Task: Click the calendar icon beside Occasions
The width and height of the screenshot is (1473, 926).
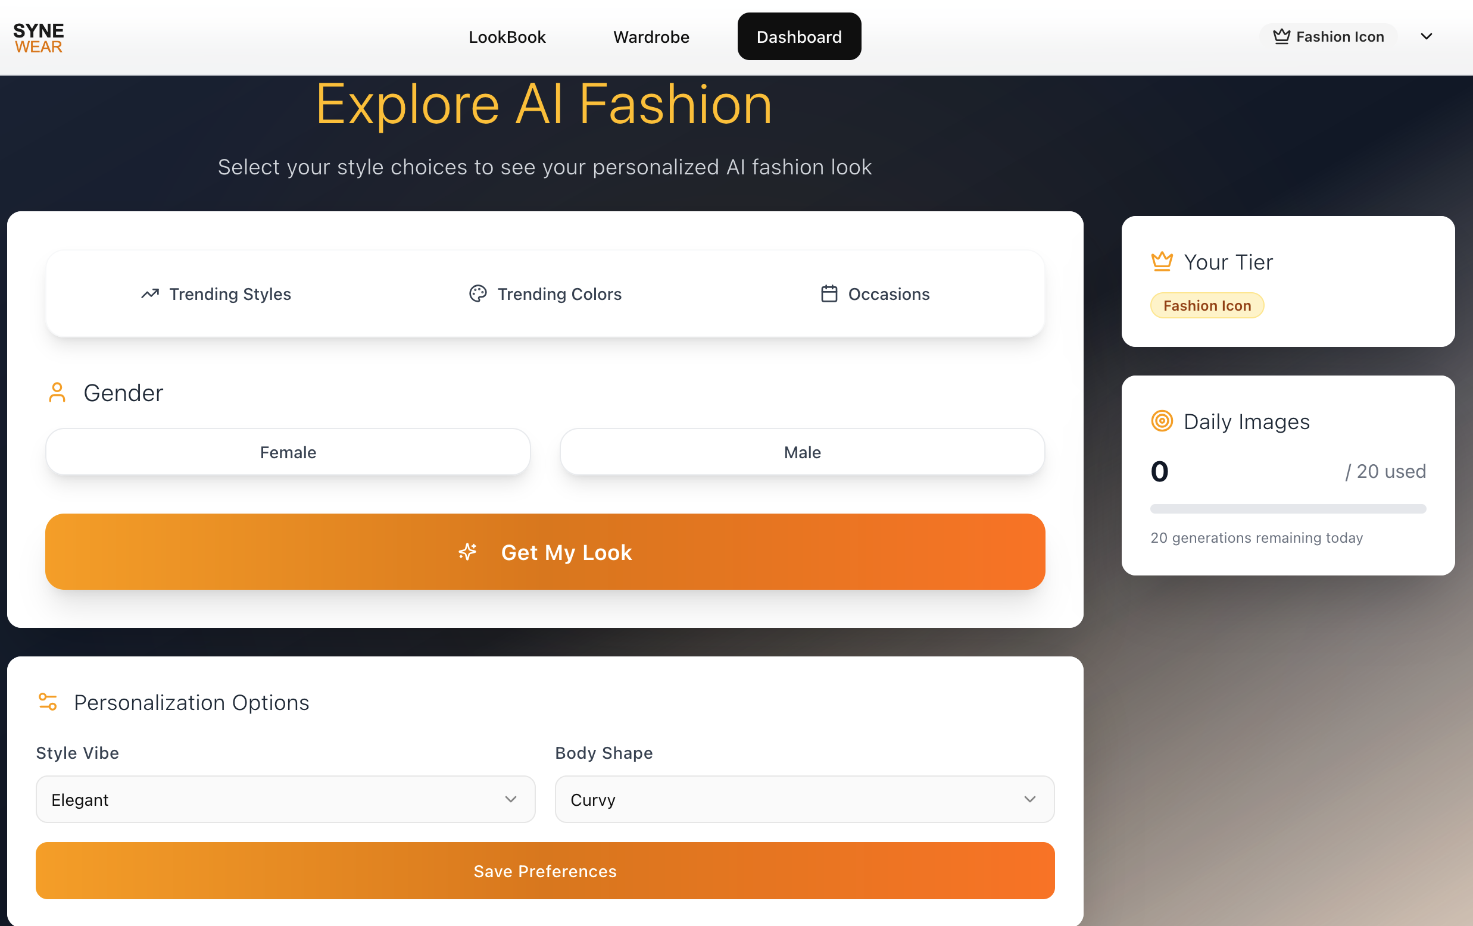Action: (829, 294)
